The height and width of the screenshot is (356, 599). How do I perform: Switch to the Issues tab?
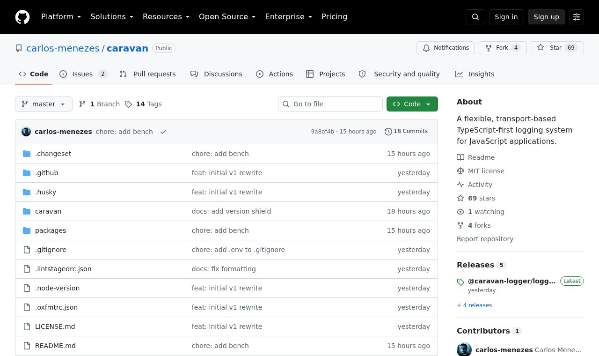(84, 74)
